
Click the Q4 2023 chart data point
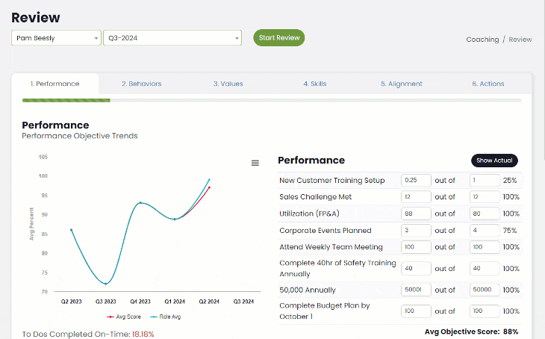(140, 202)
